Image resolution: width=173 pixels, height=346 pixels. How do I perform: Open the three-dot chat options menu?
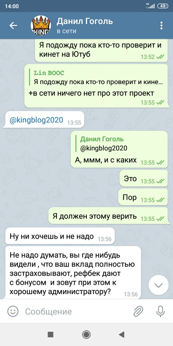point(161,25)
